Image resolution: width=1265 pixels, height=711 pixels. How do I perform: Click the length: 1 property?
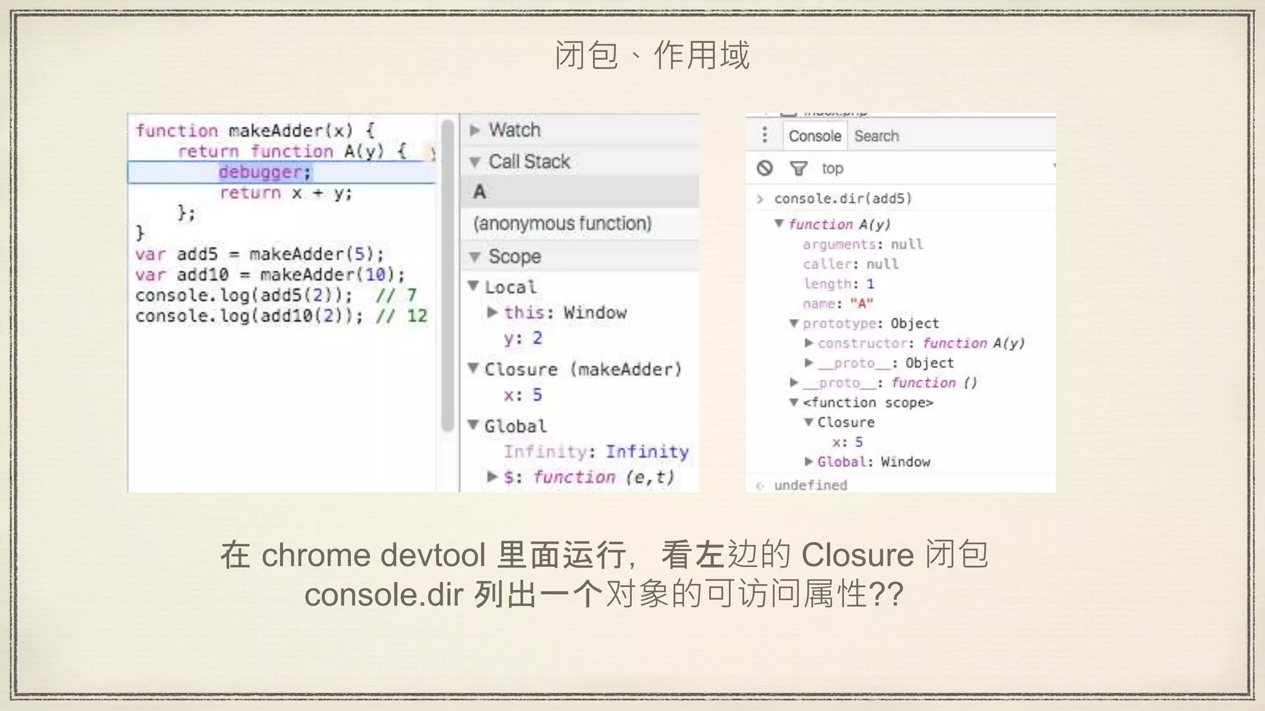[838, 284]
